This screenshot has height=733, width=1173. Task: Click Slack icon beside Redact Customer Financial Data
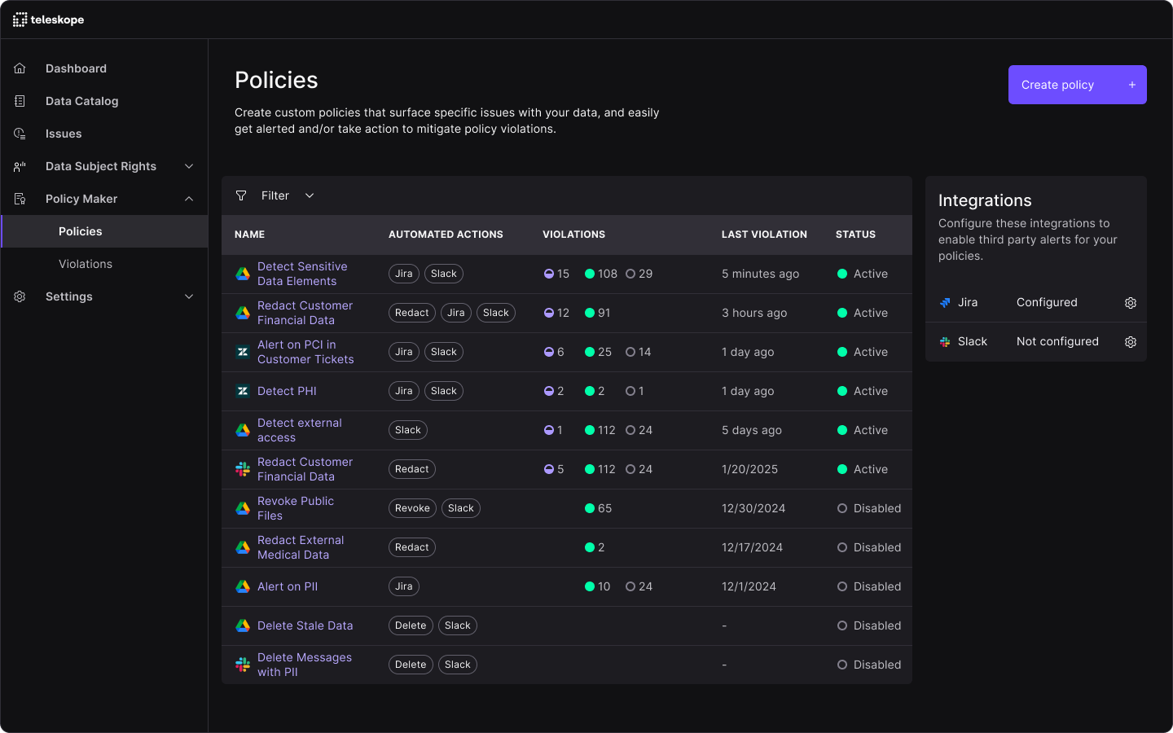tap(243, 469)
